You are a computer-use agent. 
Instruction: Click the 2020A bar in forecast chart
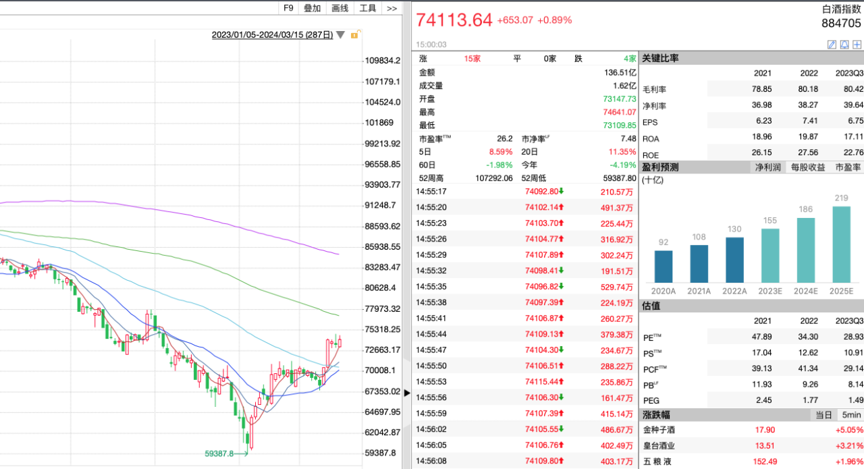(664, 267)
